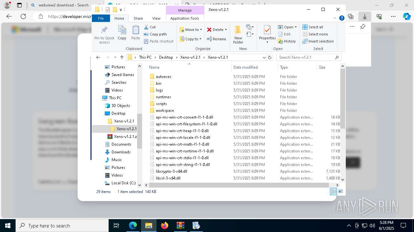414x232 pixels.
Task: Click Invert selection
Action: pos(318,41)
